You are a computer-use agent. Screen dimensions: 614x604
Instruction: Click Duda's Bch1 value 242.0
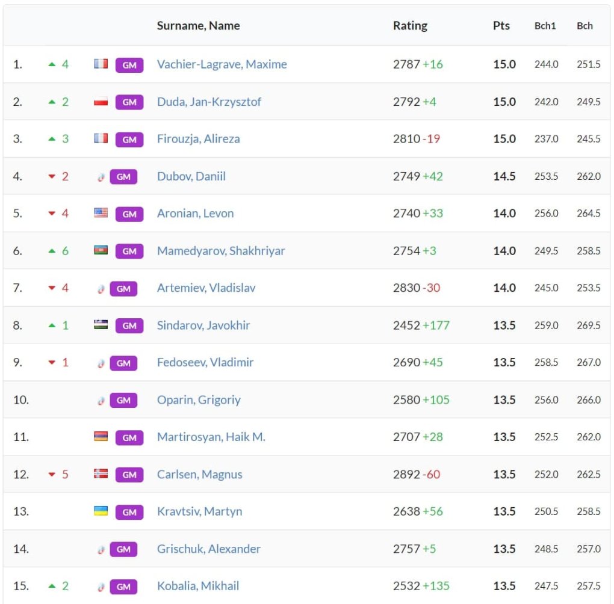tap(546, 102)
